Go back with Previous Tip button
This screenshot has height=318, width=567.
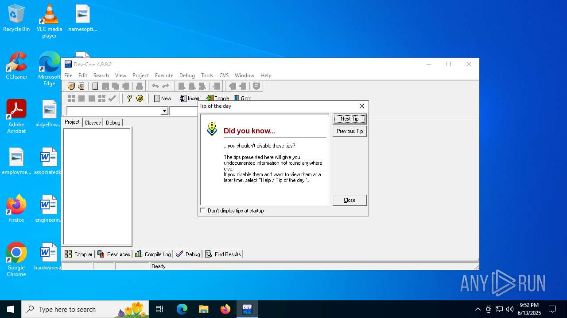(350, 131)
